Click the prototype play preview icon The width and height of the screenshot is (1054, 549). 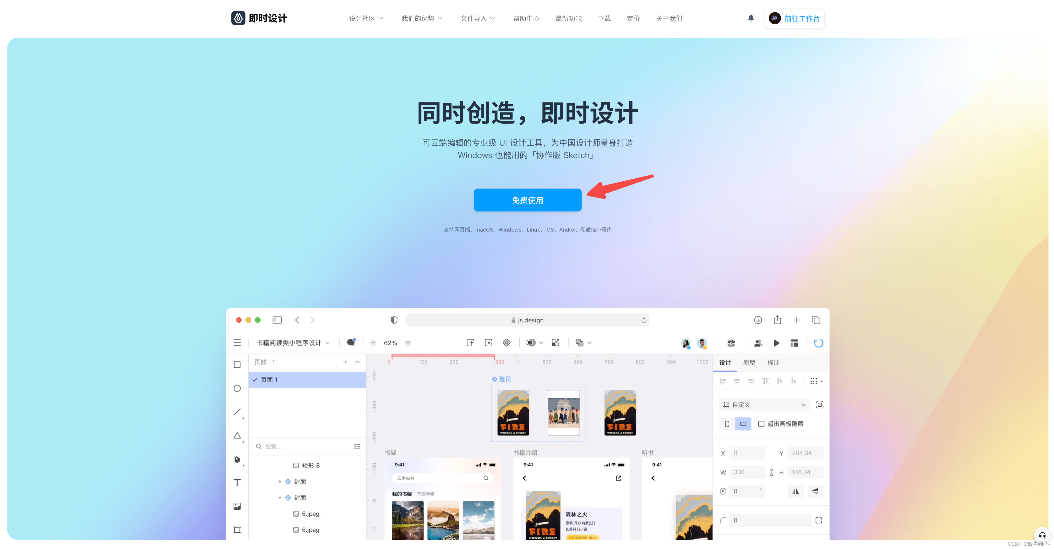point(776,343)
